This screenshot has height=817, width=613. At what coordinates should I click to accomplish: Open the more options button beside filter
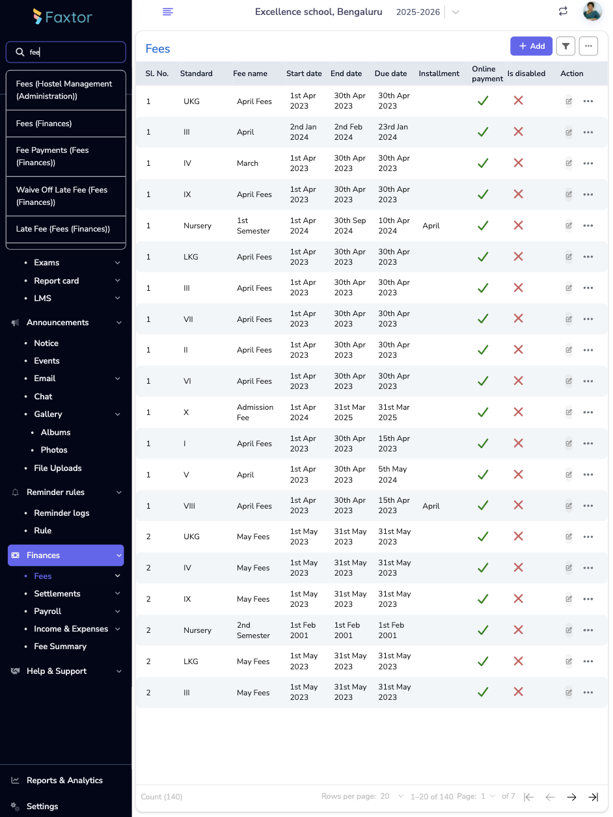click(588, 46)
